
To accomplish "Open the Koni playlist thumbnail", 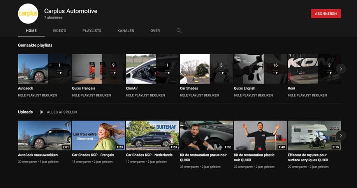I will (315, 69).
